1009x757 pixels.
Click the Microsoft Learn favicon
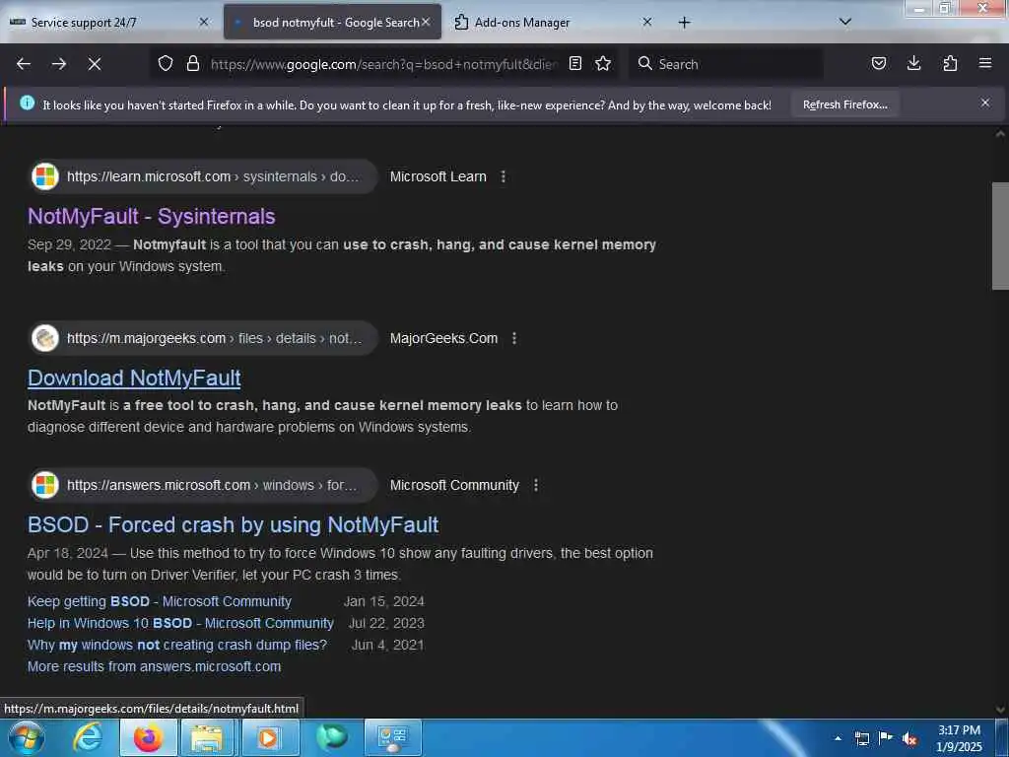[45, 176]
